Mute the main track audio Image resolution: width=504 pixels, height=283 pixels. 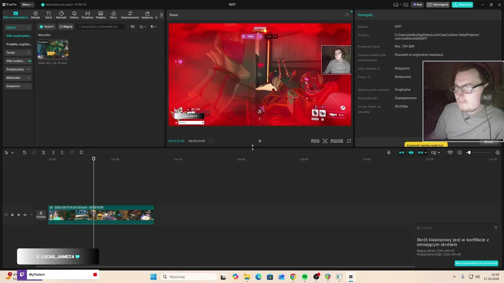point(25,215)
